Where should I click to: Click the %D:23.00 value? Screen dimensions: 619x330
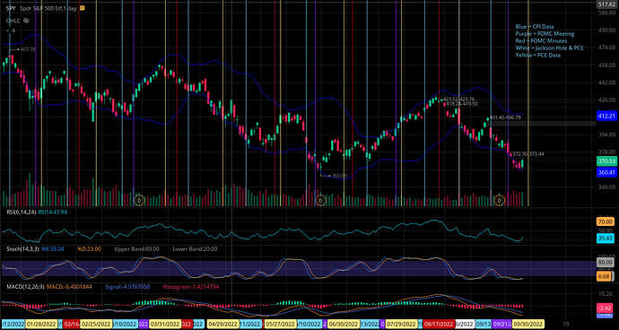pos(89,249)
